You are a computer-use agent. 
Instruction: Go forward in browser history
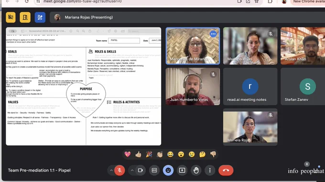point(17,1)
